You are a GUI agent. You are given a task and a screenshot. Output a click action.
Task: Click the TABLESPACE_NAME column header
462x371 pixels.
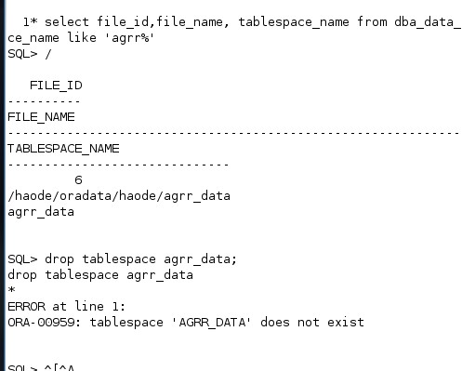tap(63, 149)
